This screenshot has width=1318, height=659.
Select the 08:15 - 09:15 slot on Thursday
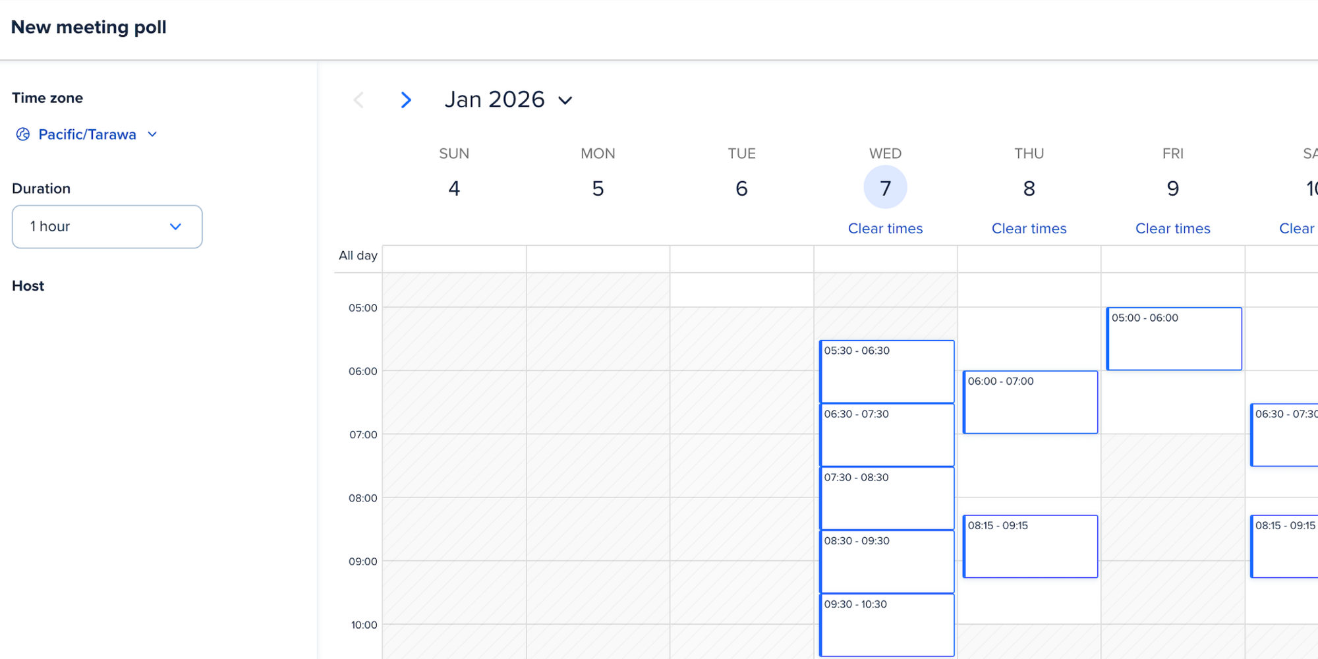click(1030, 546)
